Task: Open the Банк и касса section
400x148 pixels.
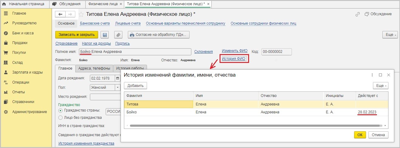Action: 23,33
